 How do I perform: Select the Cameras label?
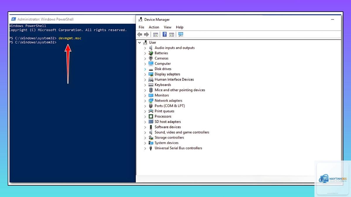(161, 58)
